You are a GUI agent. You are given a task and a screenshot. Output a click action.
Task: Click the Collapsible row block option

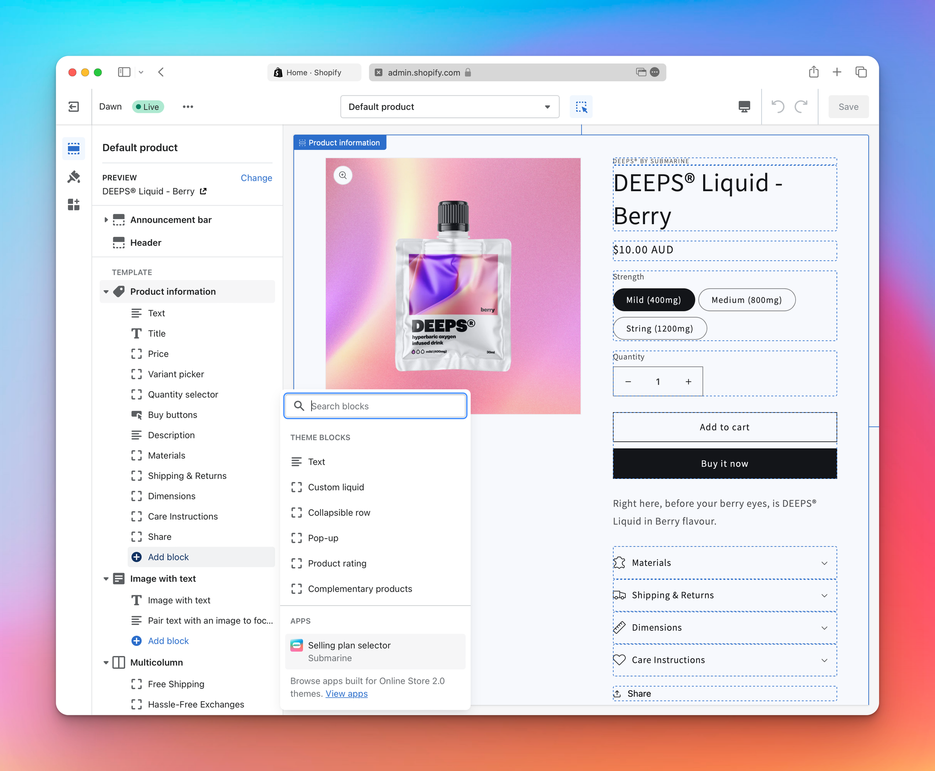pos(339,513)
